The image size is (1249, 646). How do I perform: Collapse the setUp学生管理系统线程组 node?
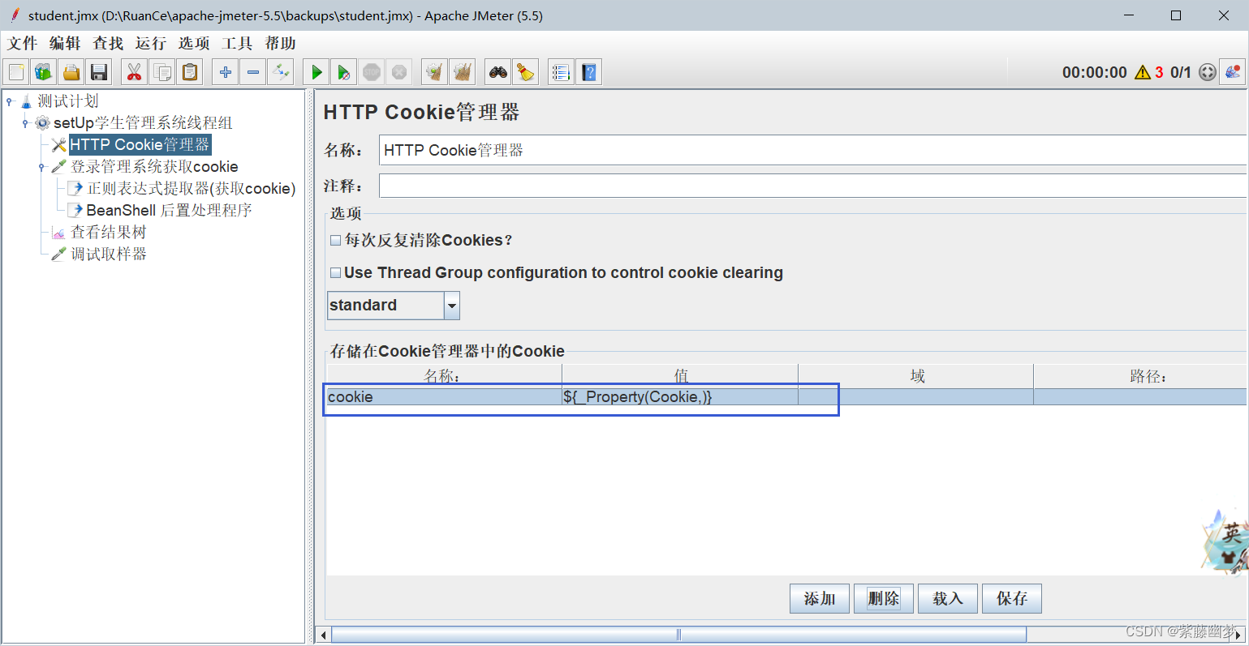[x=25, y=123]
